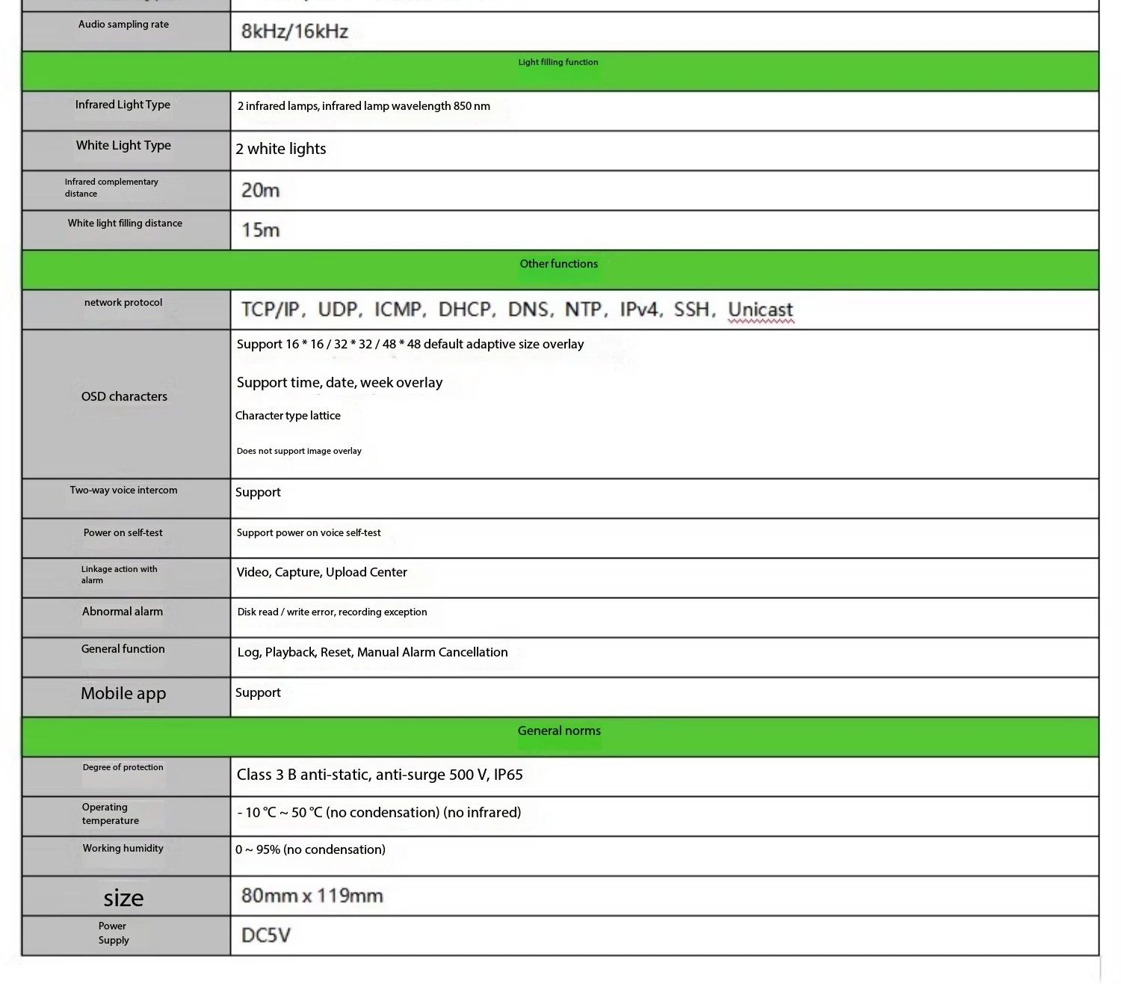
Task: Select 'Disk read / write error, recording exception'
Action: (x=332, y=612)
